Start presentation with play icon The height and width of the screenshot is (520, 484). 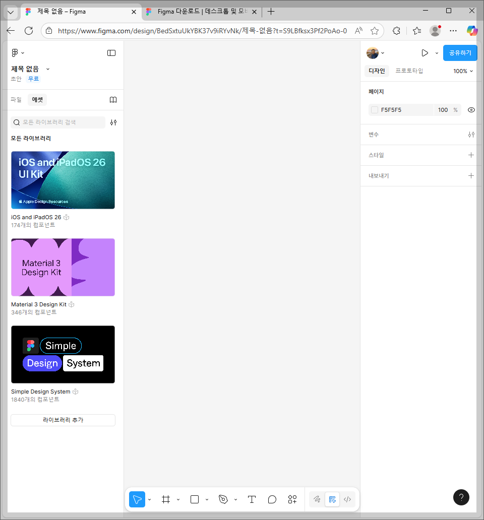coord(425,53)
